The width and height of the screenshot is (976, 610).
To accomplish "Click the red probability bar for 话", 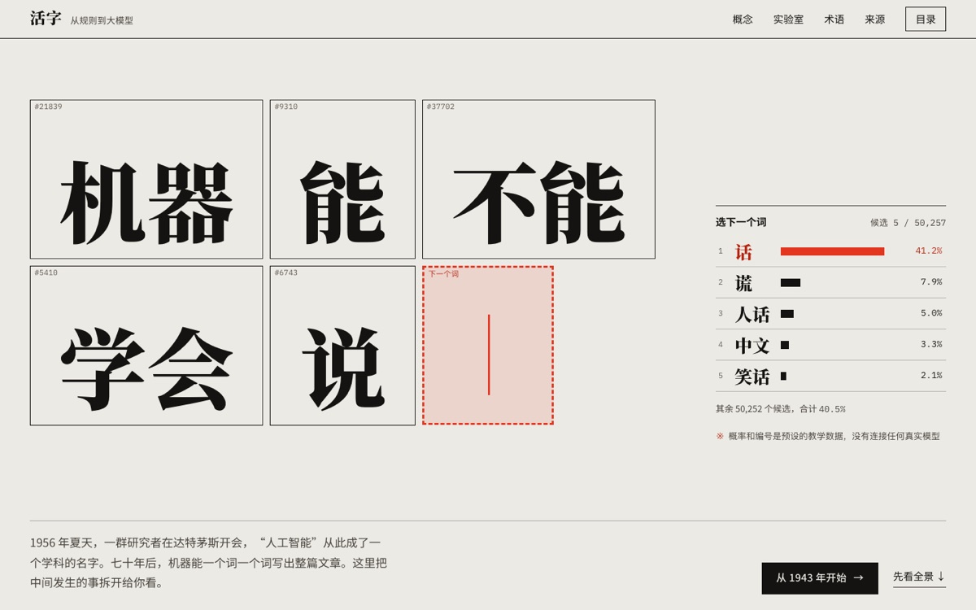I will (832, 251).
